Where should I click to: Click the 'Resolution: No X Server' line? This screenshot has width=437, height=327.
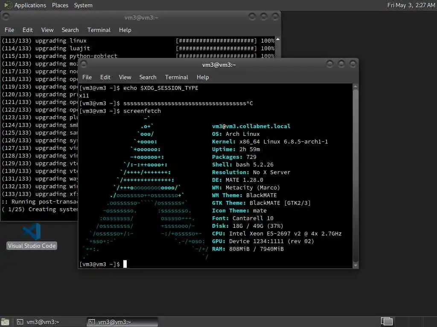(x=251, y=172)
